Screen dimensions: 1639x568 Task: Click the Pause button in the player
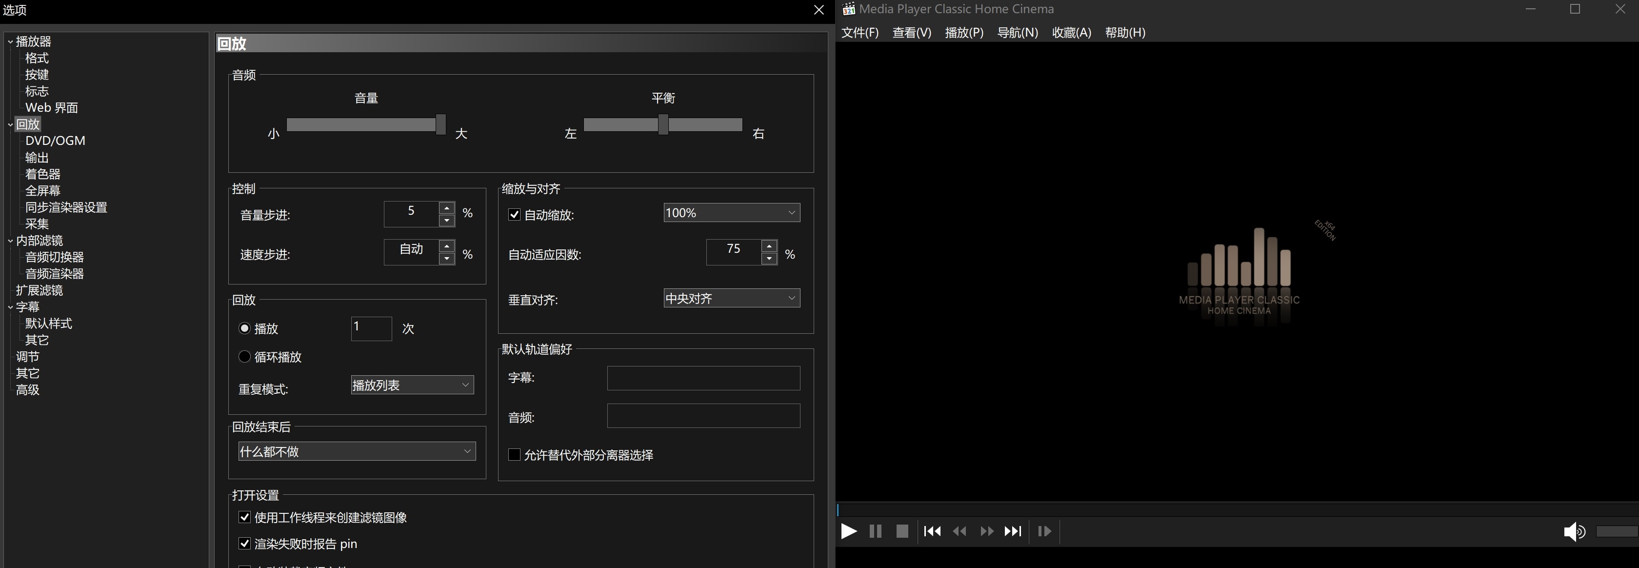[876, 531]
